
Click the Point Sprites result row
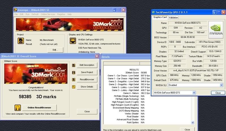click(136, 122)
